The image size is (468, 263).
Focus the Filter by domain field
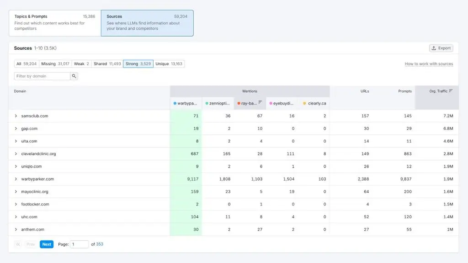tap(42, 76)
